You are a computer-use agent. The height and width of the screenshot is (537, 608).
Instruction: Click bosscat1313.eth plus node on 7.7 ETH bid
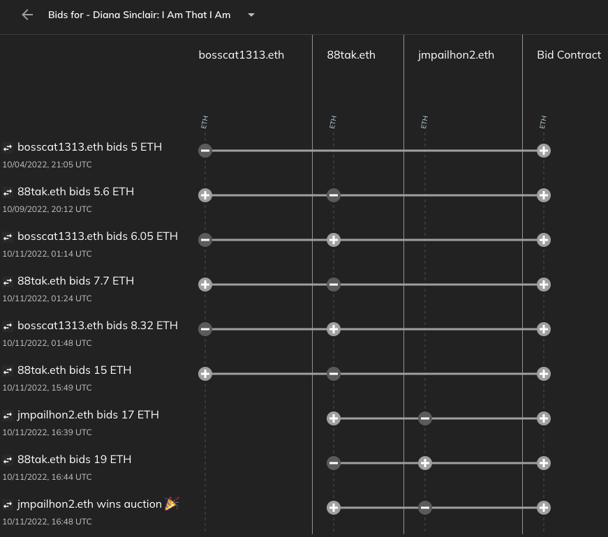[x=205, y=285]
